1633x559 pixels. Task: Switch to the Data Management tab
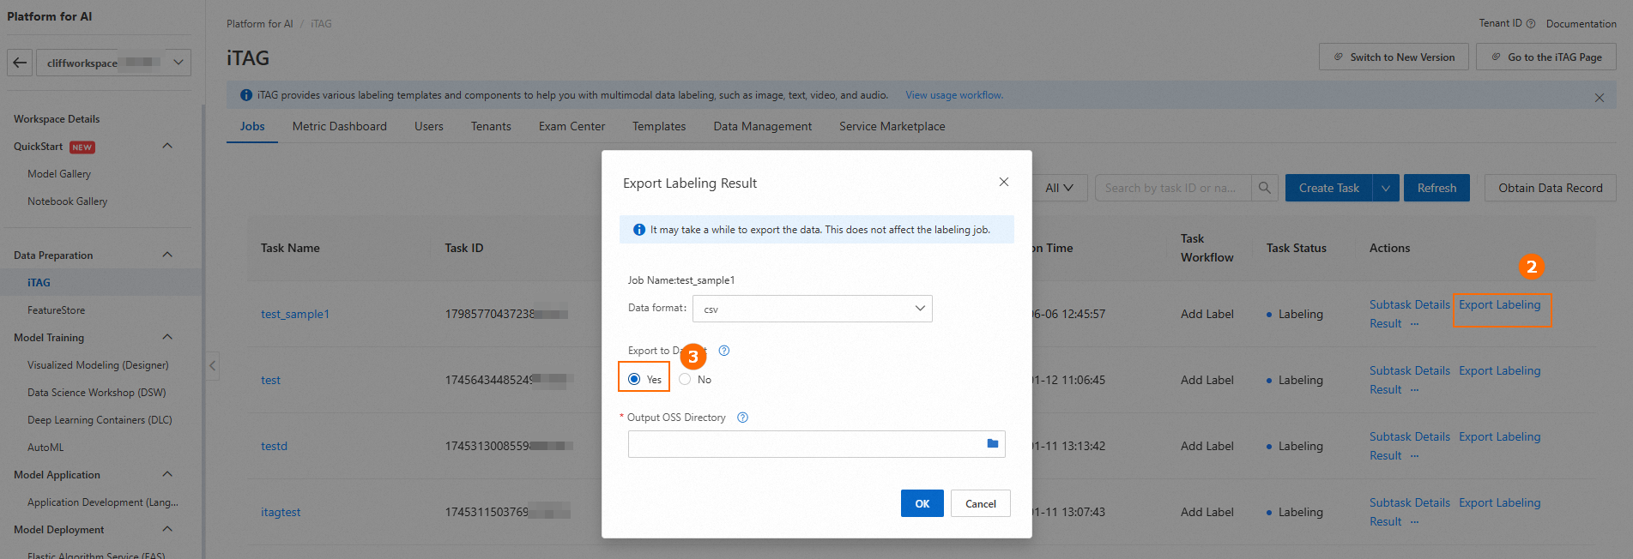coord(763,126)
